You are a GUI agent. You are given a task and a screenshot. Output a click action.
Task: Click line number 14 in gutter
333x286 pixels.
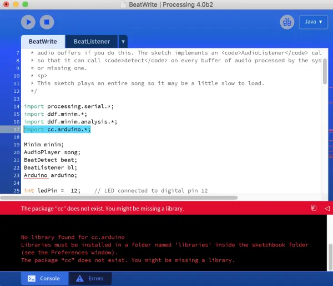coord(17,106)
